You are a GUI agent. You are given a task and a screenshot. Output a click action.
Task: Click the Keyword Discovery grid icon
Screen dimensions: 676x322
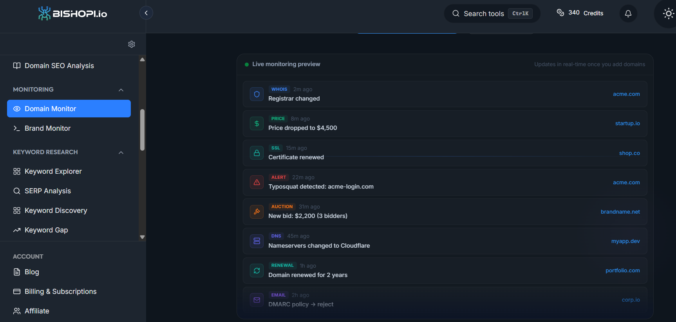[17, 210]
